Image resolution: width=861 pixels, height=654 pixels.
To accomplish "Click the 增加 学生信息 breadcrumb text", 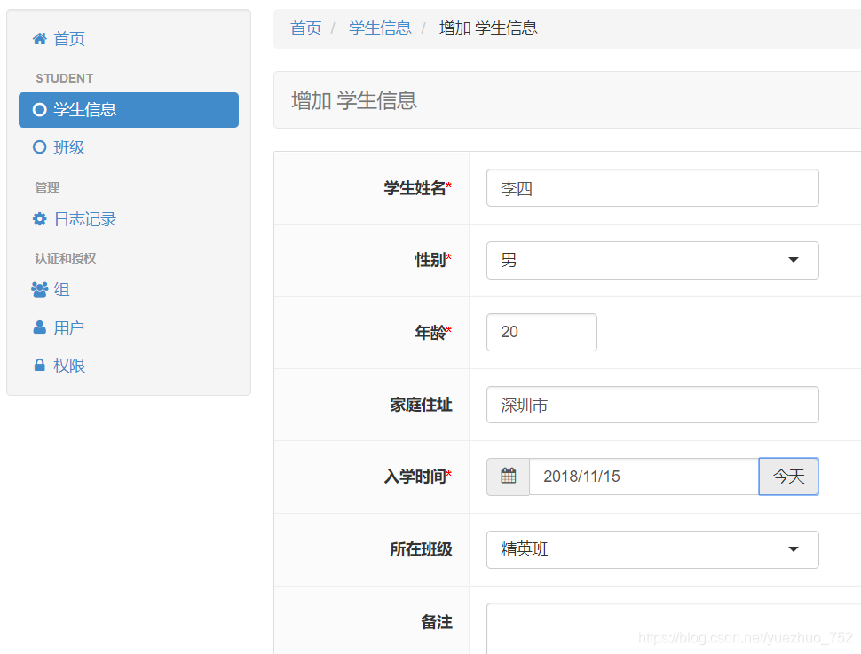I will click(x=488, y=28).
